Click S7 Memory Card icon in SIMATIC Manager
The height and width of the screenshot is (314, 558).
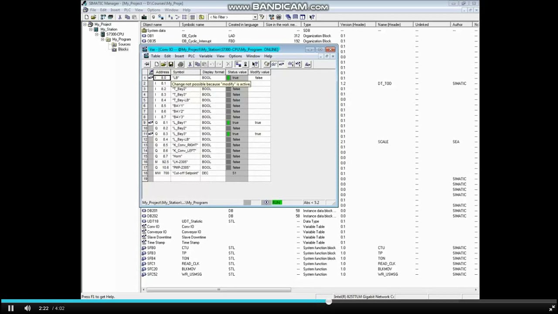[x=110, y=17]
